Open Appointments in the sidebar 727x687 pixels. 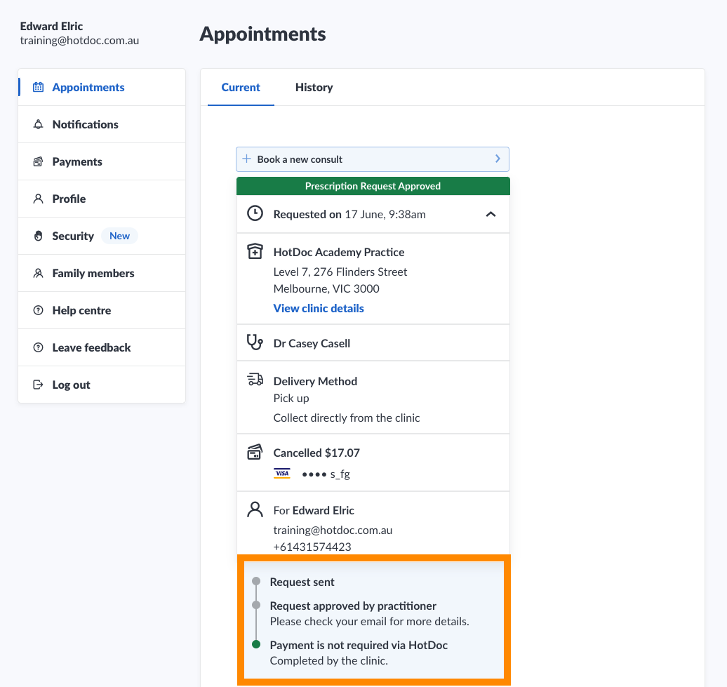102,87
